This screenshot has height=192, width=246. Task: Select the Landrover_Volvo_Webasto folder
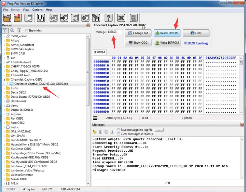point(28,170)
